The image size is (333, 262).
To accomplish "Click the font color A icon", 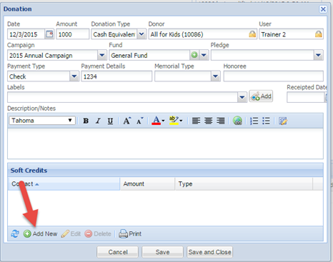I will pos(156,121).
